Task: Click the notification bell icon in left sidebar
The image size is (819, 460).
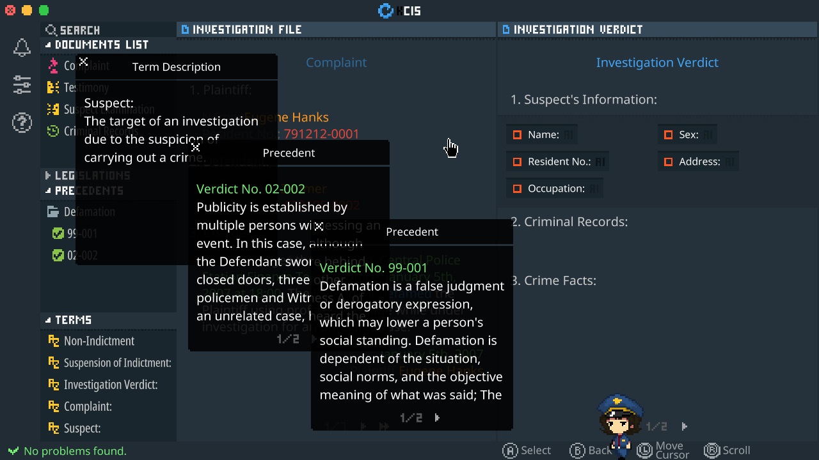Action: [22, 47]
